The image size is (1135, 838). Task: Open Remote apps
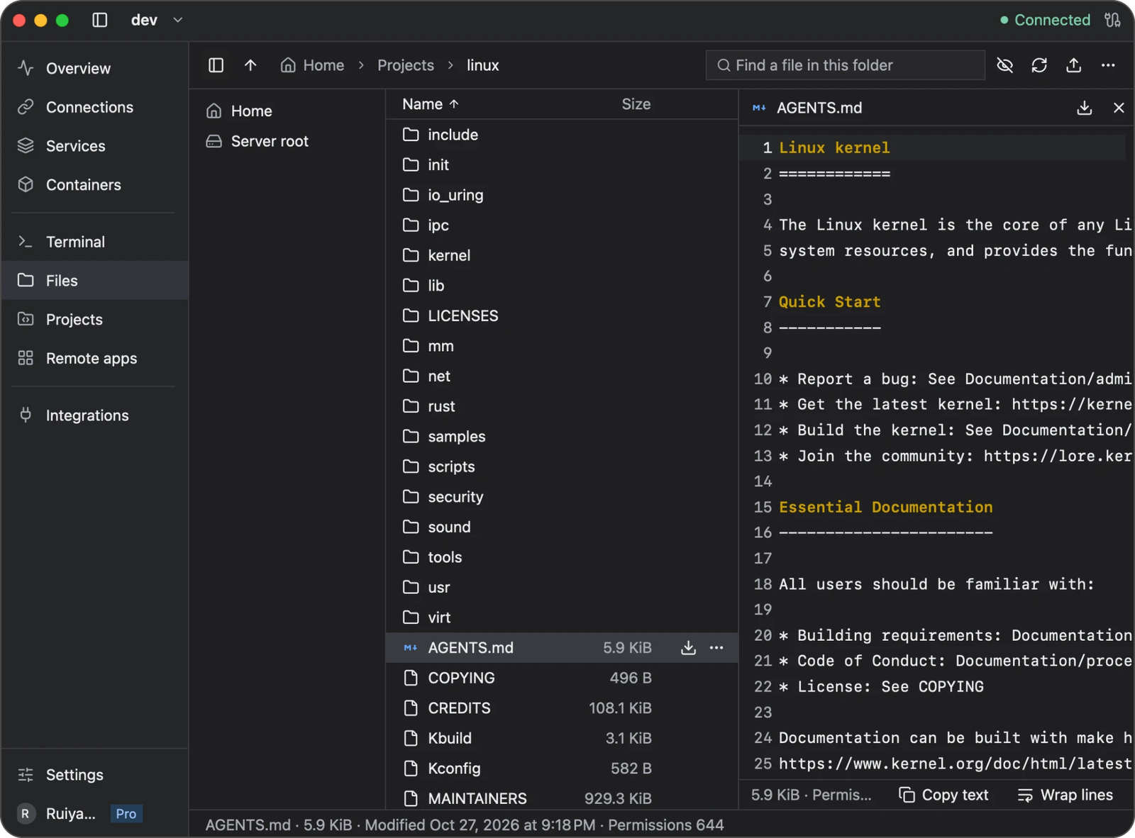(95, 358)
